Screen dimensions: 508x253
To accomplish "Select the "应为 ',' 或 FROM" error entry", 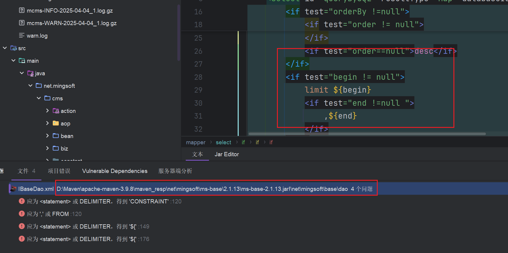I will (x=54, y=214).
